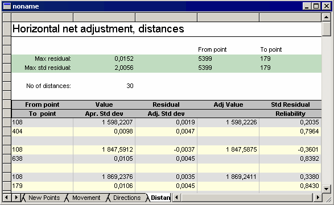Select the adjusted value 1 847,5875
The width and height of the screenshot is (334, 205).
click(x=228, y=149)
